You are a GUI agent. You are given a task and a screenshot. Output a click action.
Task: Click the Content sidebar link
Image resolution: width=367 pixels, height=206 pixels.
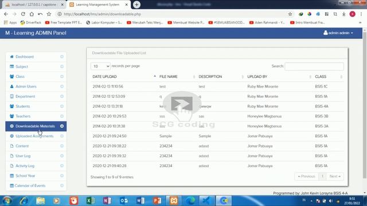click(x=36, y=146)
